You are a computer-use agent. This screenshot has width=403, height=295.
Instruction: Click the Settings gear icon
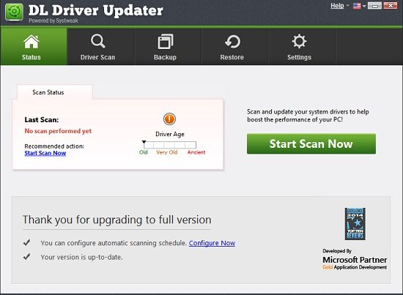[x=299, y=41]
